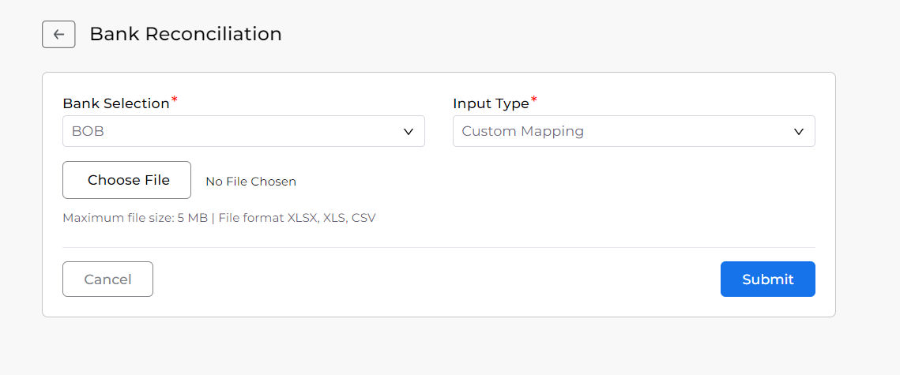Go back using the left arrow button
This screenshot has width=900, height=375.
[58, 35]
